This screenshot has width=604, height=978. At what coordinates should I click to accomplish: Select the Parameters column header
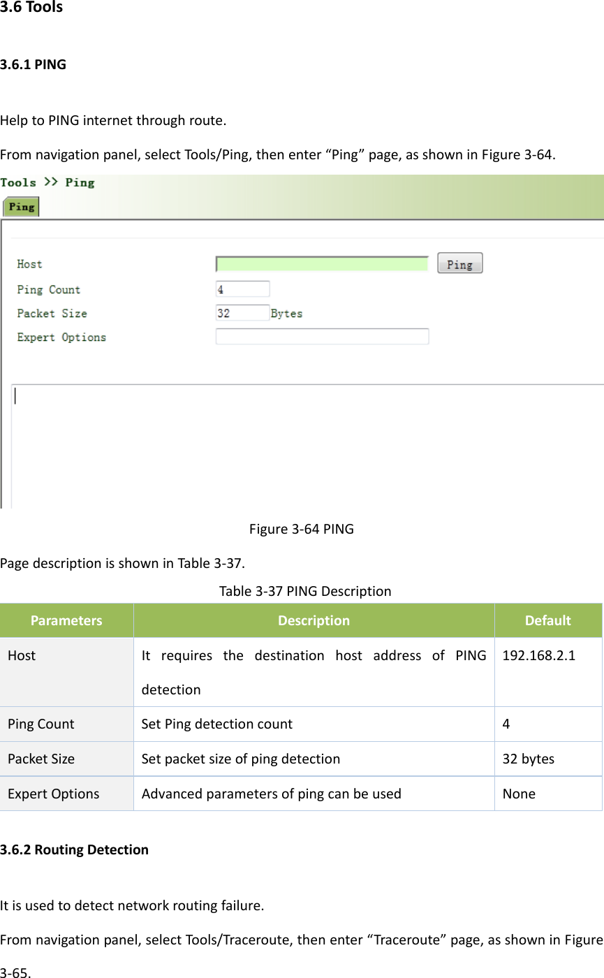(x=66, y=620)
